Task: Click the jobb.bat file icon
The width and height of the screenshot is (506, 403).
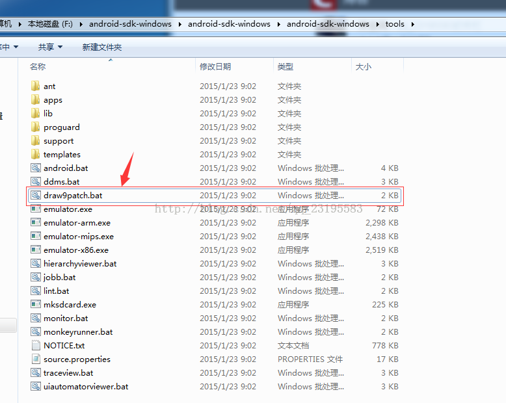Action: click(36, 277)
